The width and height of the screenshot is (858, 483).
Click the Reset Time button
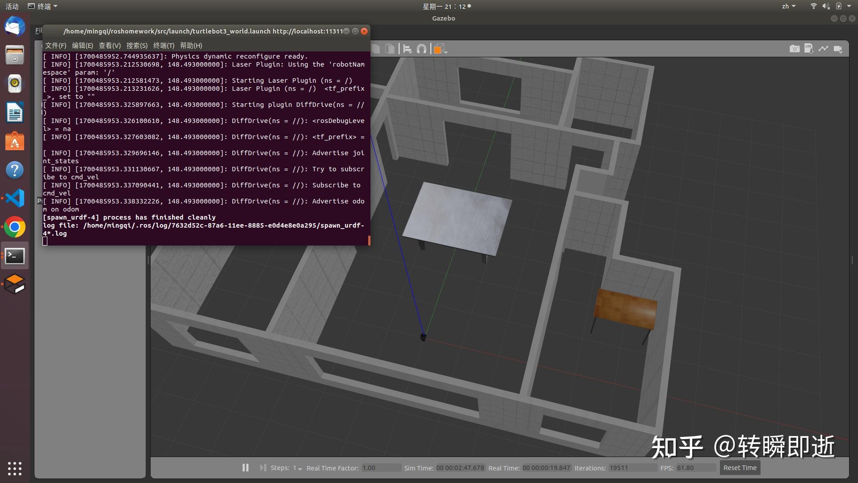[740, 468]
